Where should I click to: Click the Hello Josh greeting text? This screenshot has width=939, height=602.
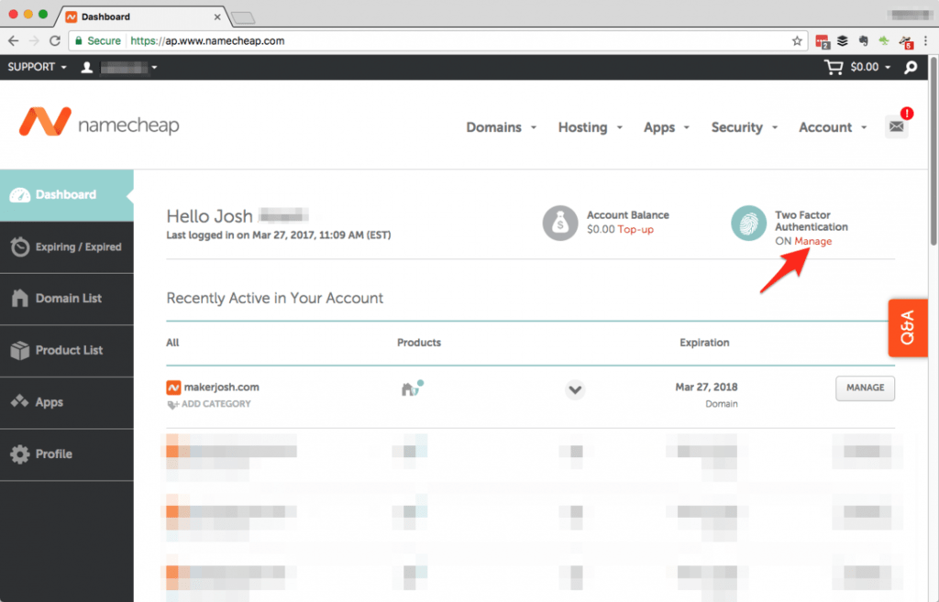(x=209, y=216)
